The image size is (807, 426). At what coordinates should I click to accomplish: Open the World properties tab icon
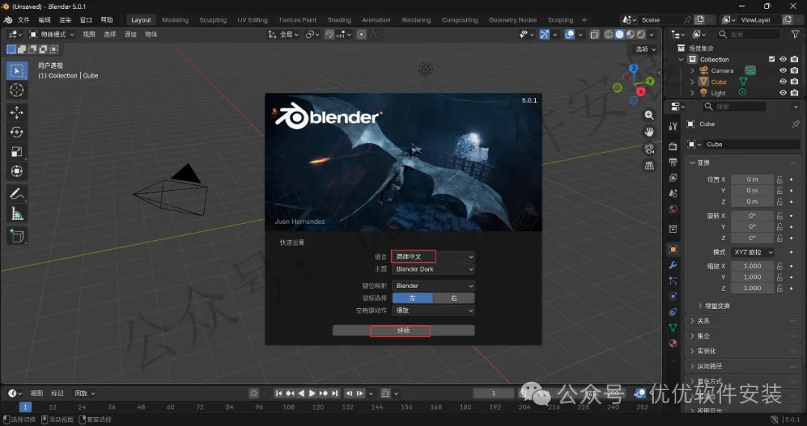(672, 209)
